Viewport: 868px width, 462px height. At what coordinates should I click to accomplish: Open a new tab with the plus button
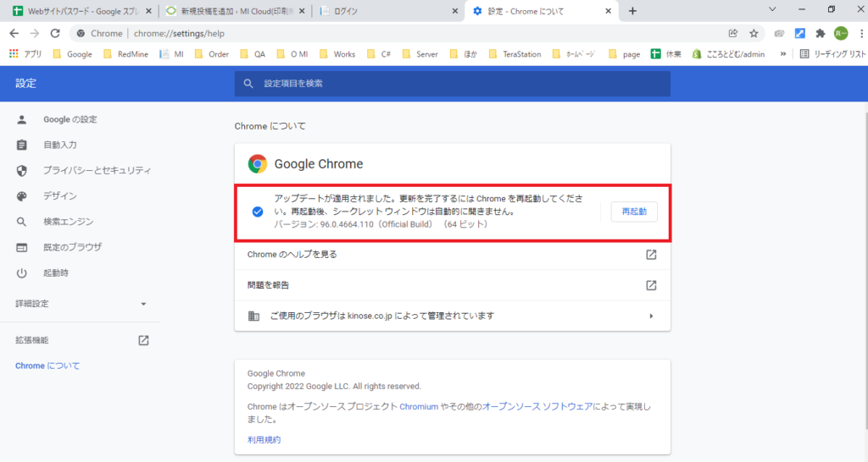632,11
